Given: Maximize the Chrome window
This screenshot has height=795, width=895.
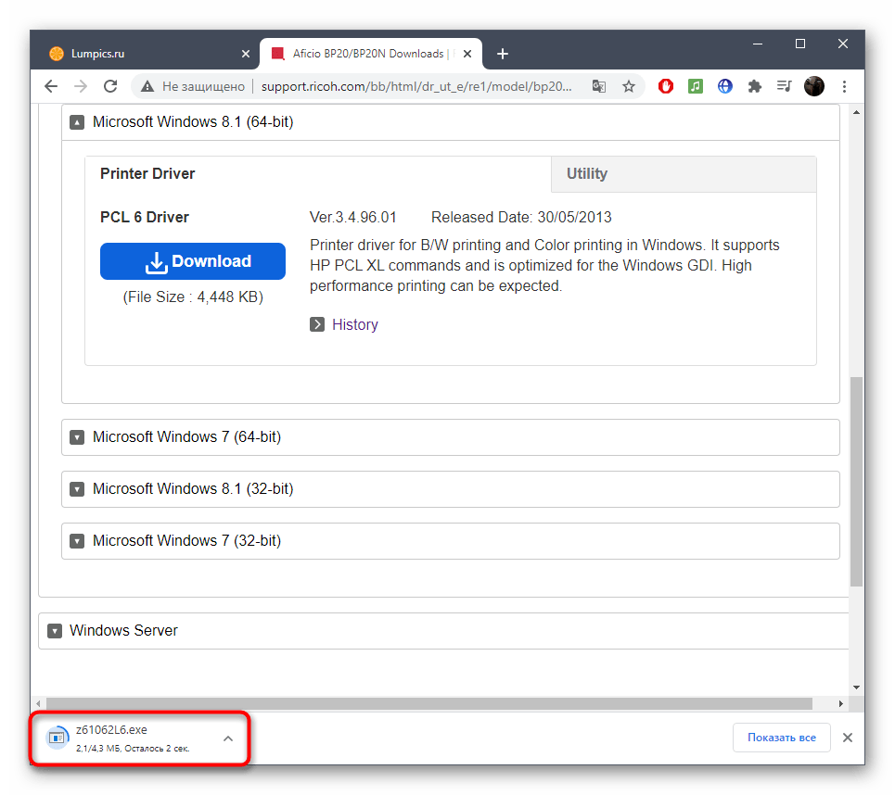Looking at the screenshot, I should click(x=800, y=44).
